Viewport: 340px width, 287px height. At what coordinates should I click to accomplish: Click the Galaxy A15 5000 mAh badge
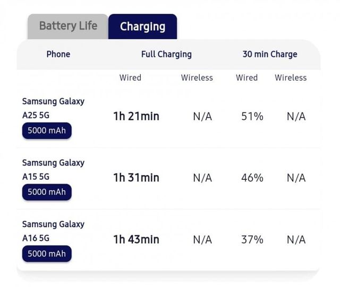point(47,192)
